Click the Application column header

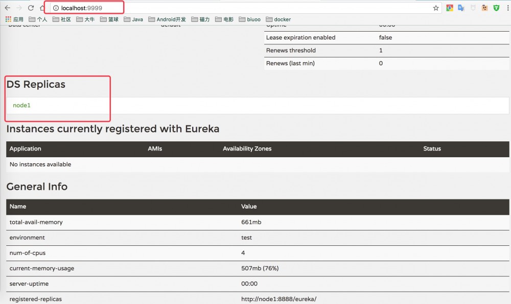26,148
